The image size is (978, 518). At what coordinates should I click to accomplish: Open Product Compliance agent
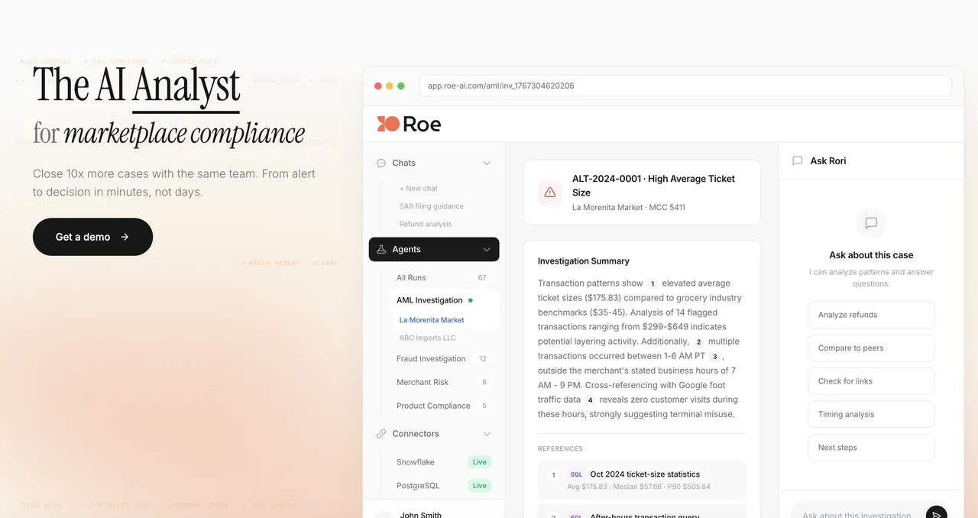click(433, 406)
